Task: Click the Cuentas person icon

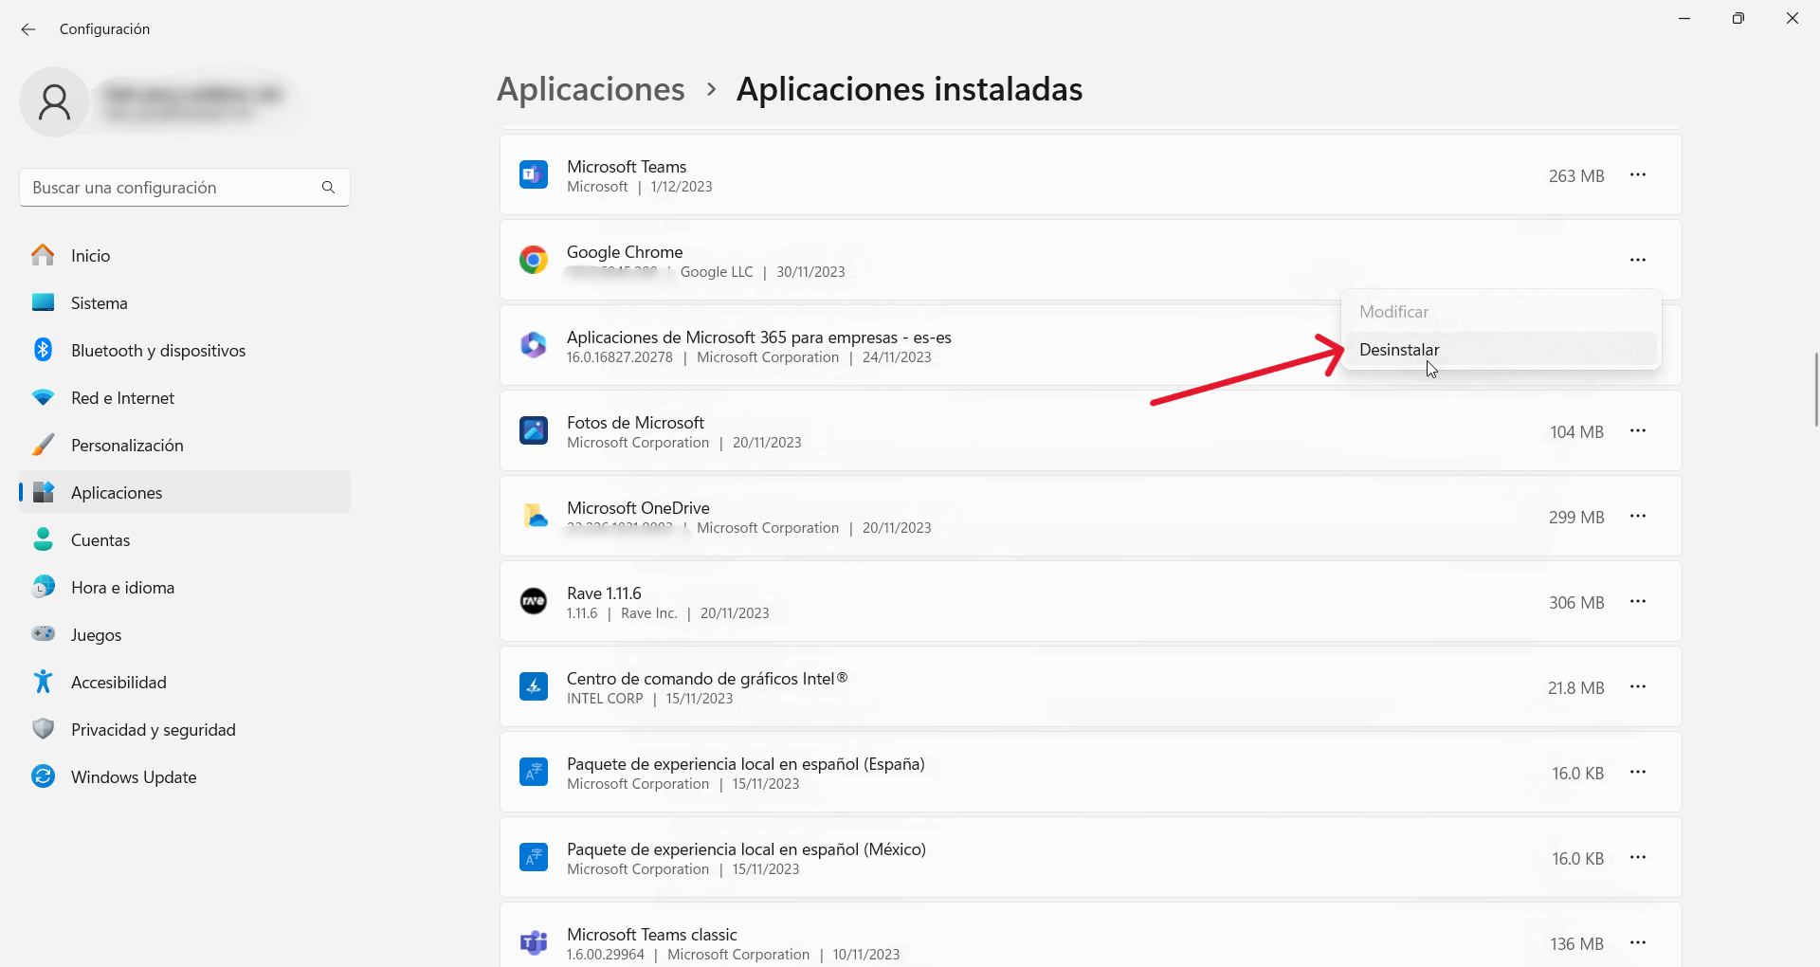Action: tap(43, 539)
